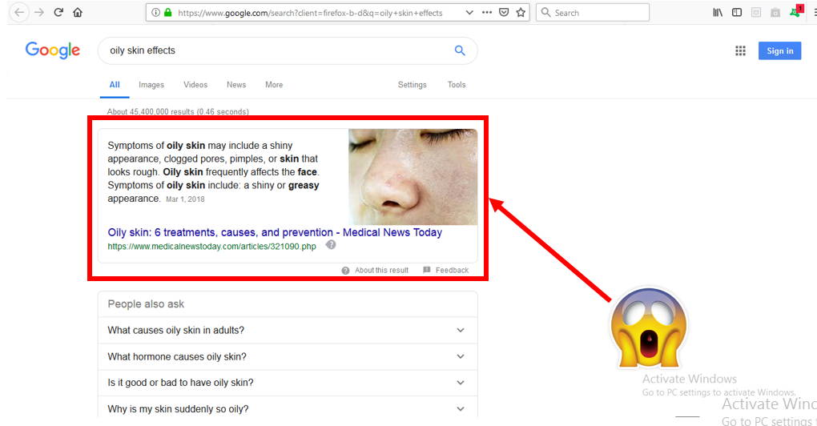Save page to Pocket
The width and height of the screenshot is (817, 426).
(x=504, y=13)
